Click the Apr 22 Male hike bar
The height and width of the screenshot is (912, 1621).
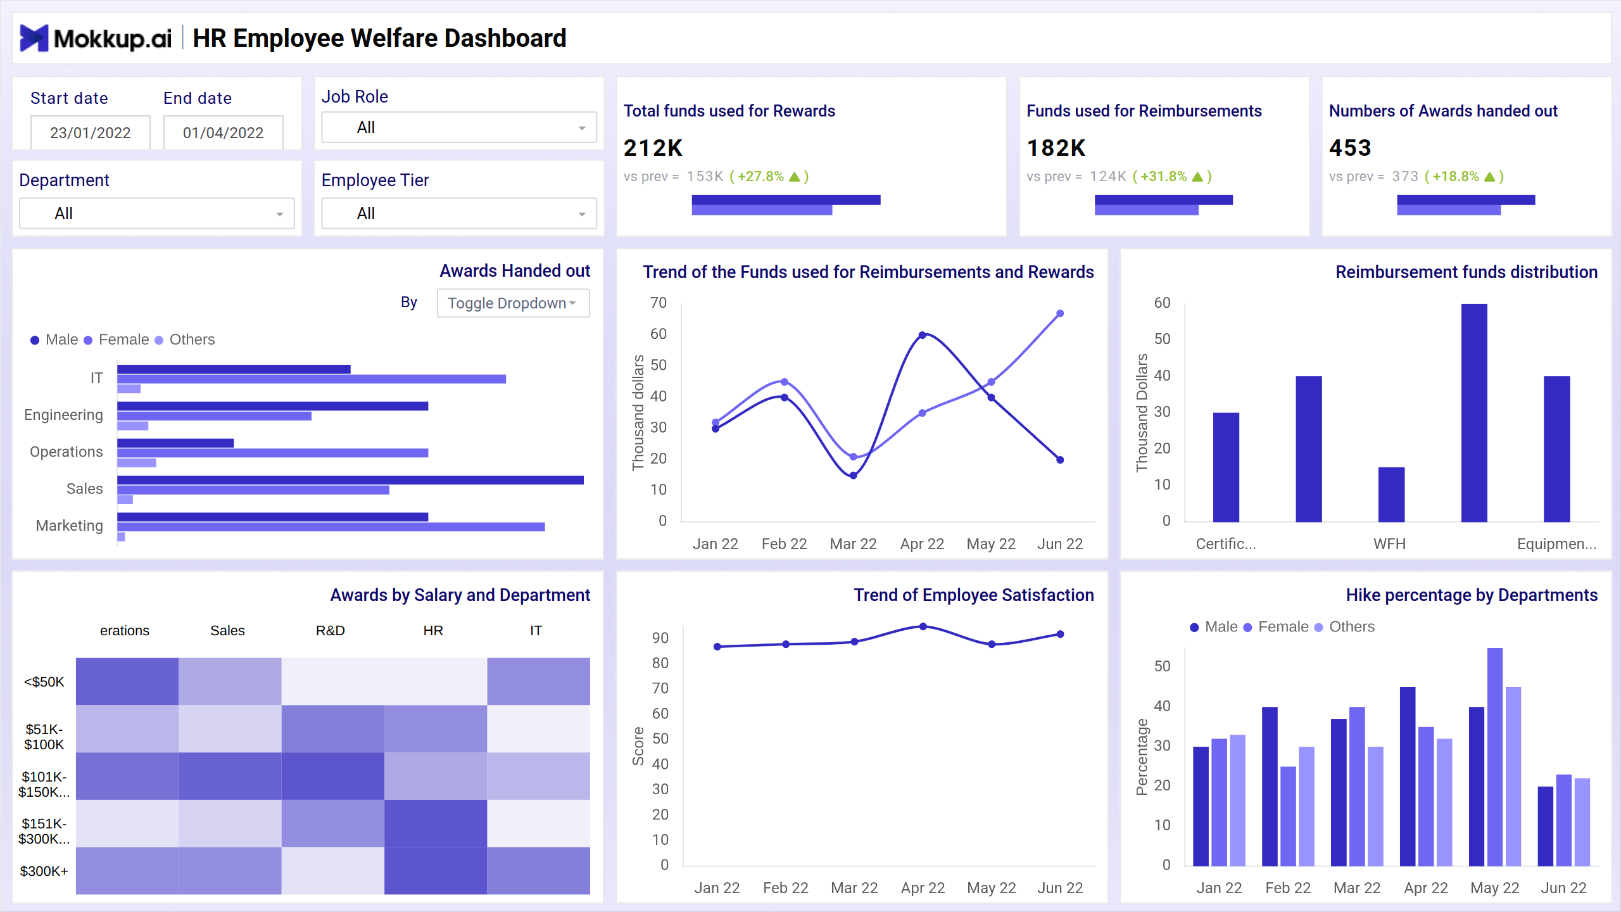[1408, 776]
